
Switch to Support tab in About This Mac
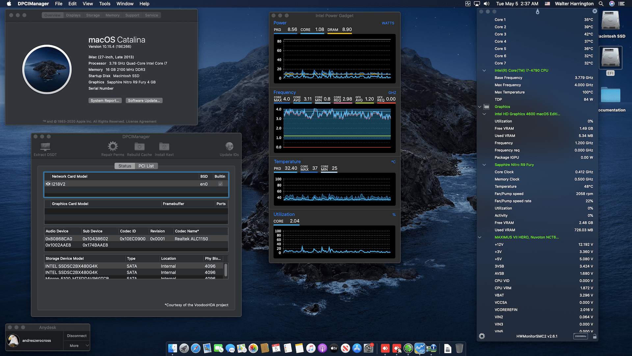coord(132,15)
